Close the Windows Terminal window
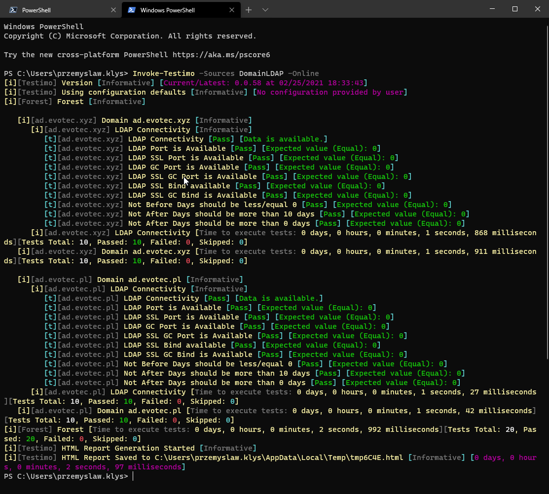 click(537, 9)
